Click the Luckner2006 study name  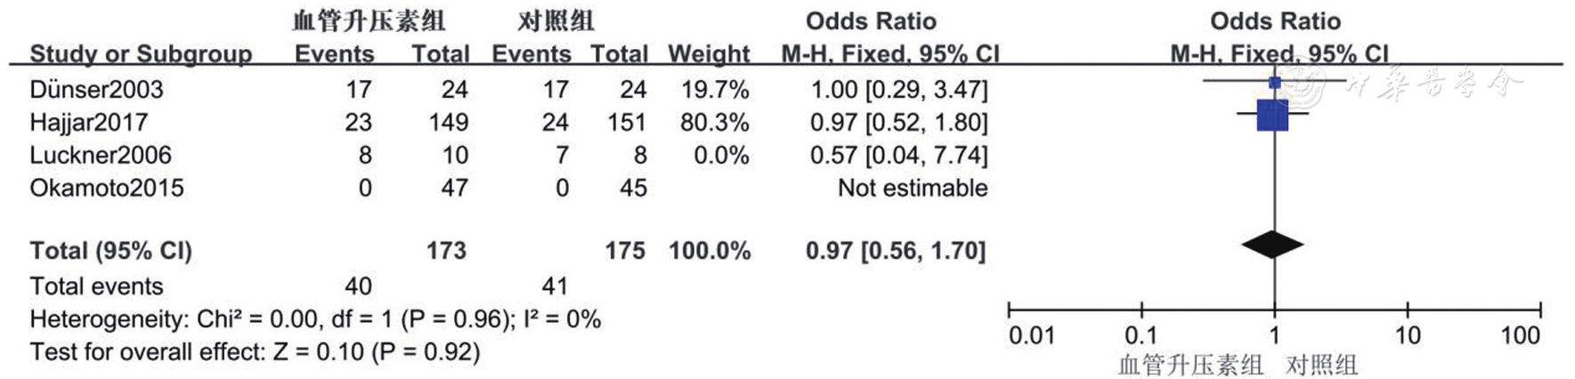(100, 155)
